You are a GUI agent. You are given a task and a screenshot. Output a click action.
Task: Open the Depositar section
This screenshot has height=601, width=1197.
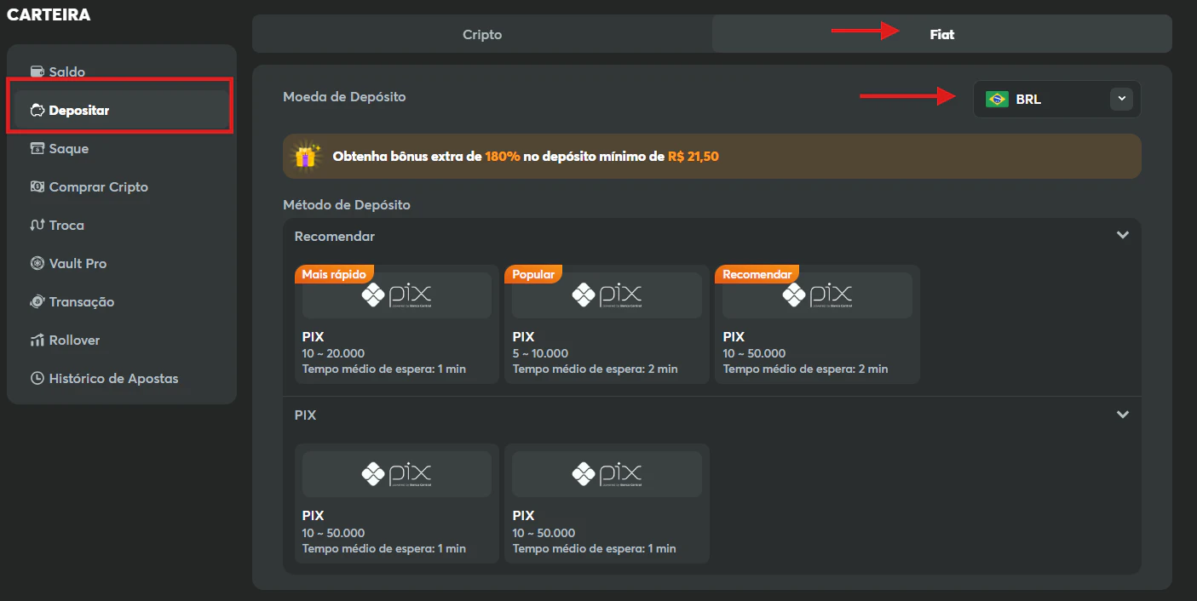122,110
